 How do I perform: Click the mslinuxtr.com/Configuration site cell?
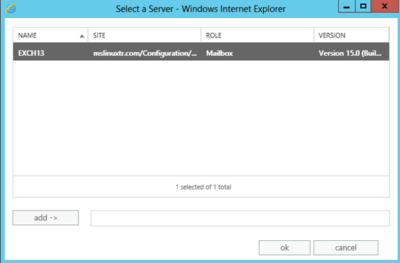click(145, 53)
